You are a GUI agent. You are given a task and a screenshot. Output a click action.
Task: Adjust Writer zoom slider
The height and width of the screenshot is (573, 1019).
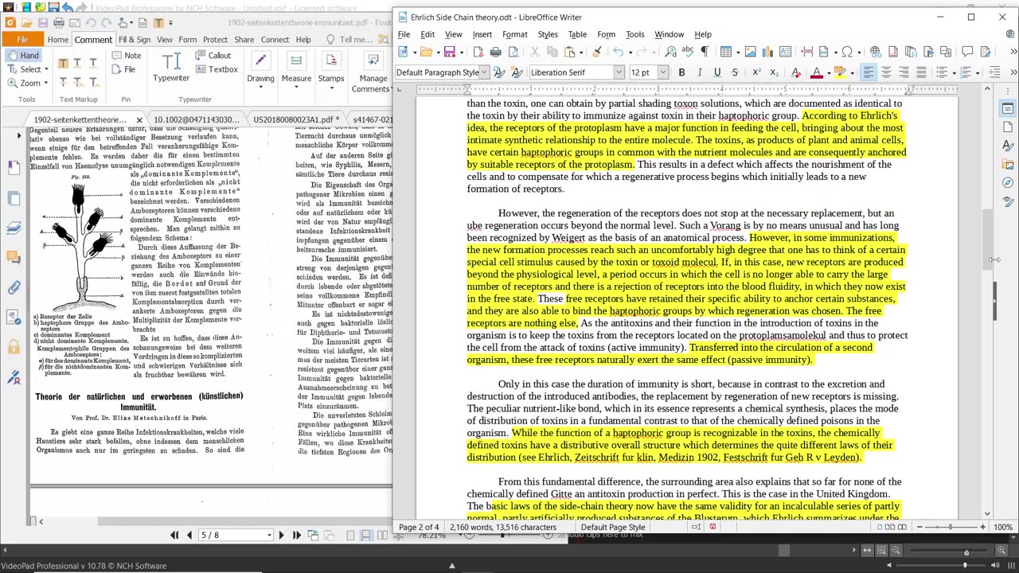point(950,527)
